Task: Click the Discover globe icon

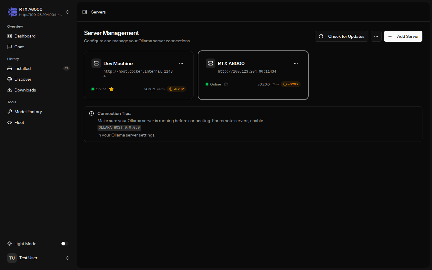Action: click(10, 79)
